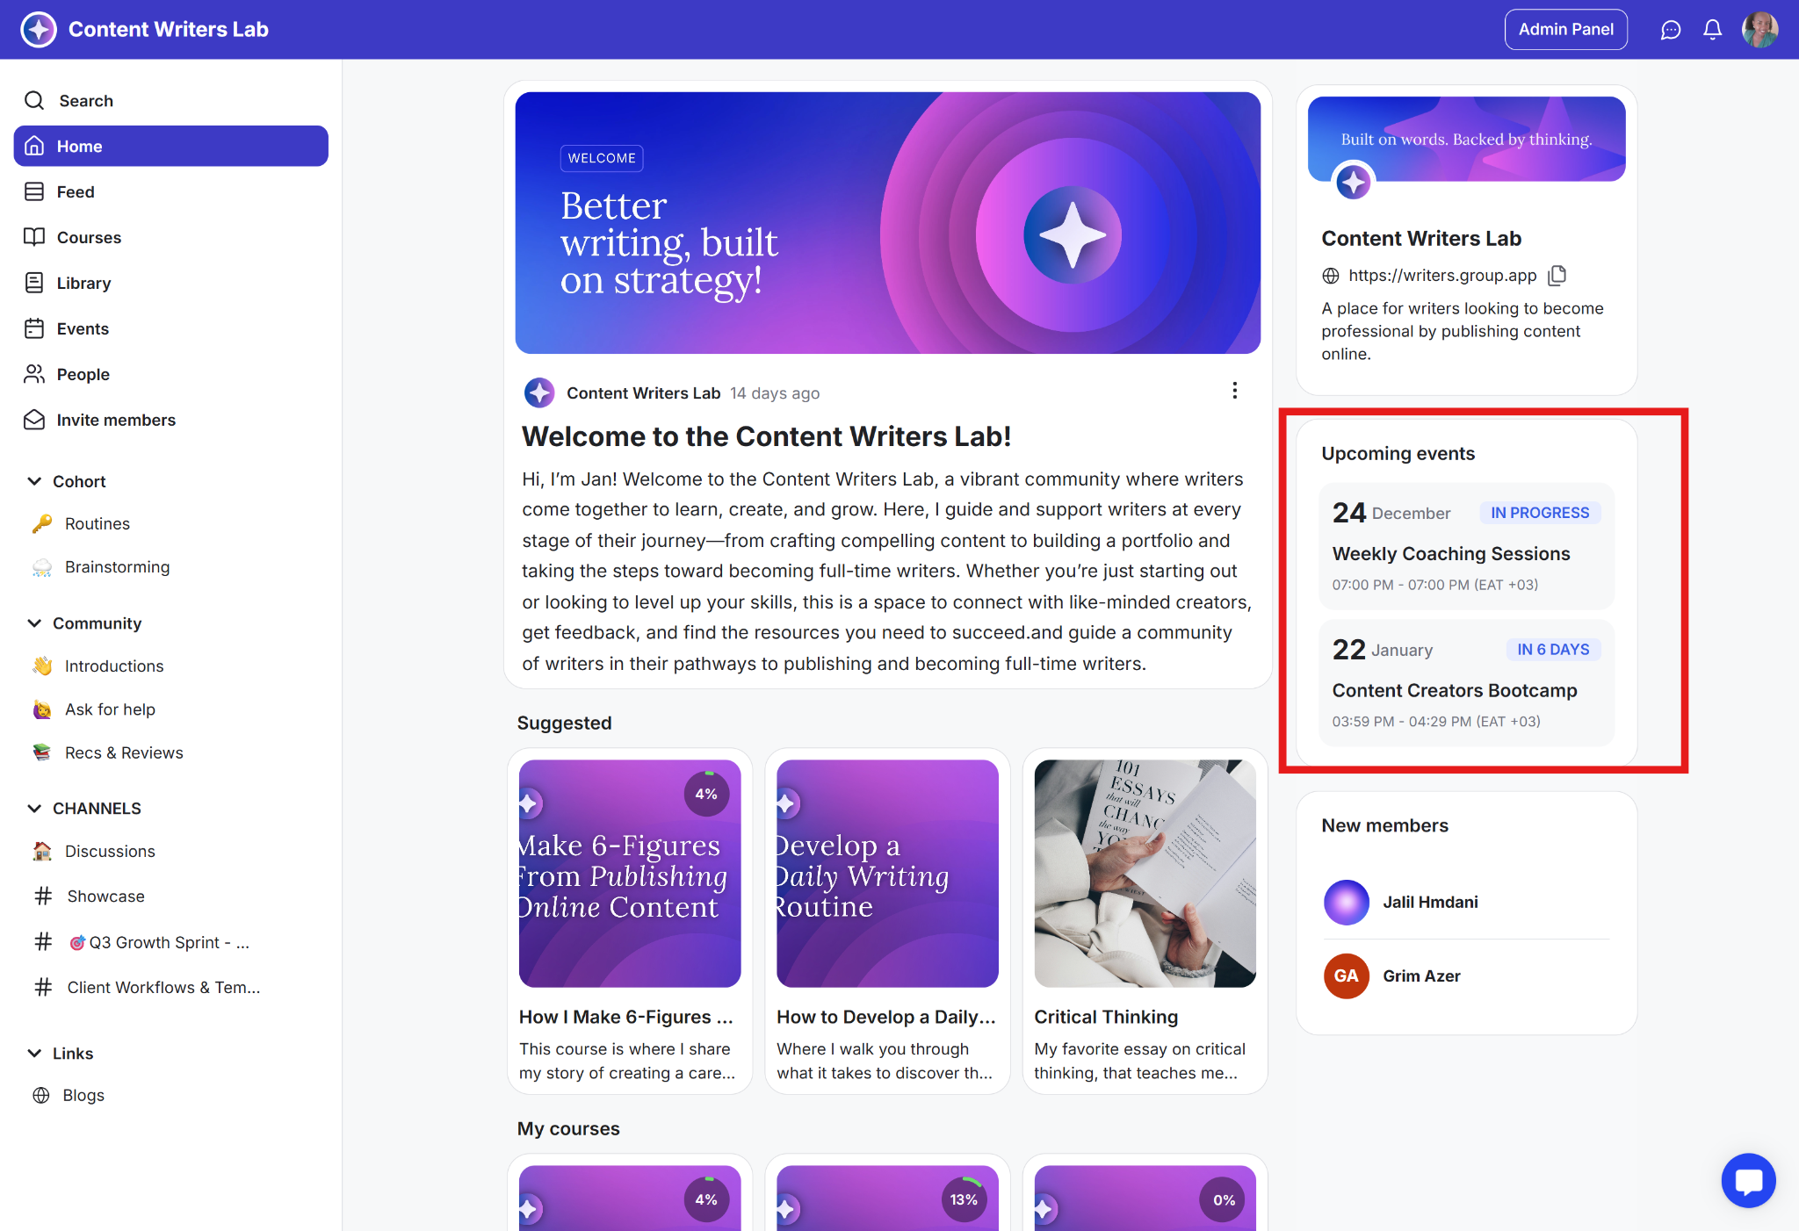Click the user profile avatar
Screen dimensions: 1799x1231
pyautogui.click(x=1759, y=30)
